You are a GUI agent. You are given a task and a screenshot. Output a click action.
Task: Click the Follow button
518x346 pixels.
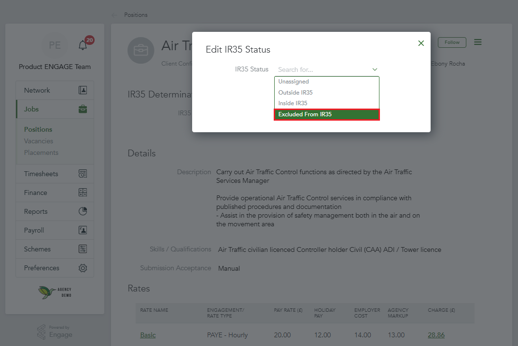[452, 42]
